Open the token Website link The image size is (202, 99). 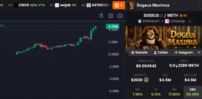(x=139, y=52)
